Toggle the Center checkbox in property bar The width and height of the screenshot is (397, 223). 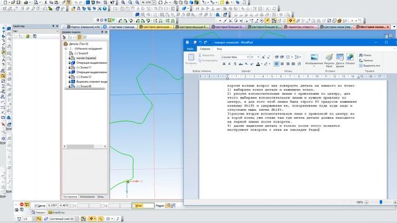pyautogui.click(x=36, y=206)
